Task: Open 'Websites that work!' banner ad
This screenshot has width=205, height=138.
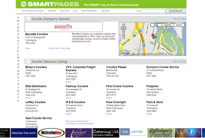Action: pos(24,133)
